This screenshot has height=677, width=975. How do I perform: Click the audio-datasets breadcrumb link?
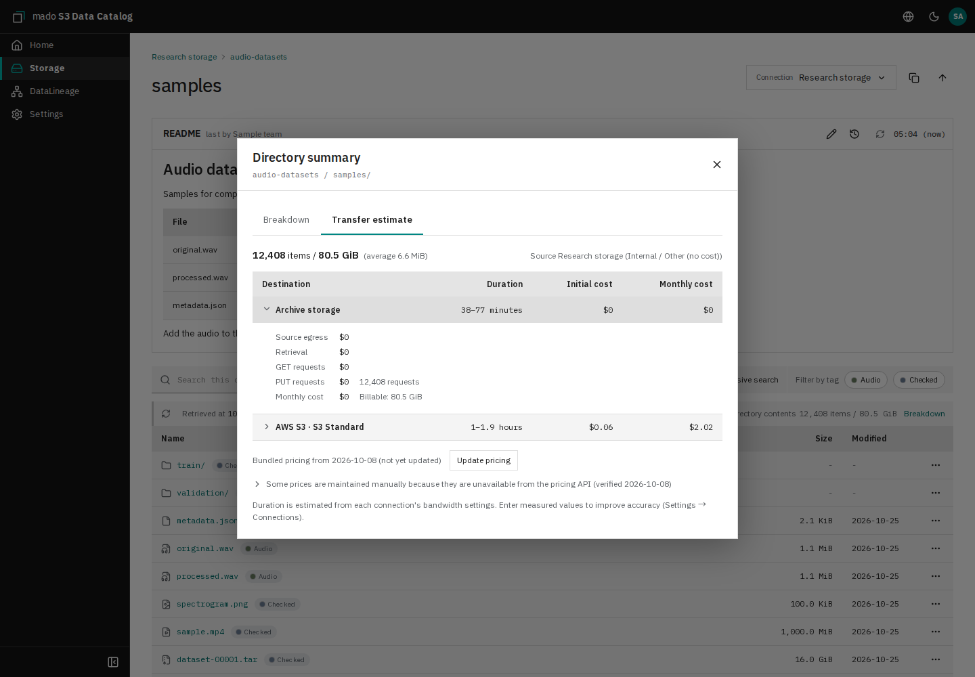pyautogui.click(x=259, y=57)
